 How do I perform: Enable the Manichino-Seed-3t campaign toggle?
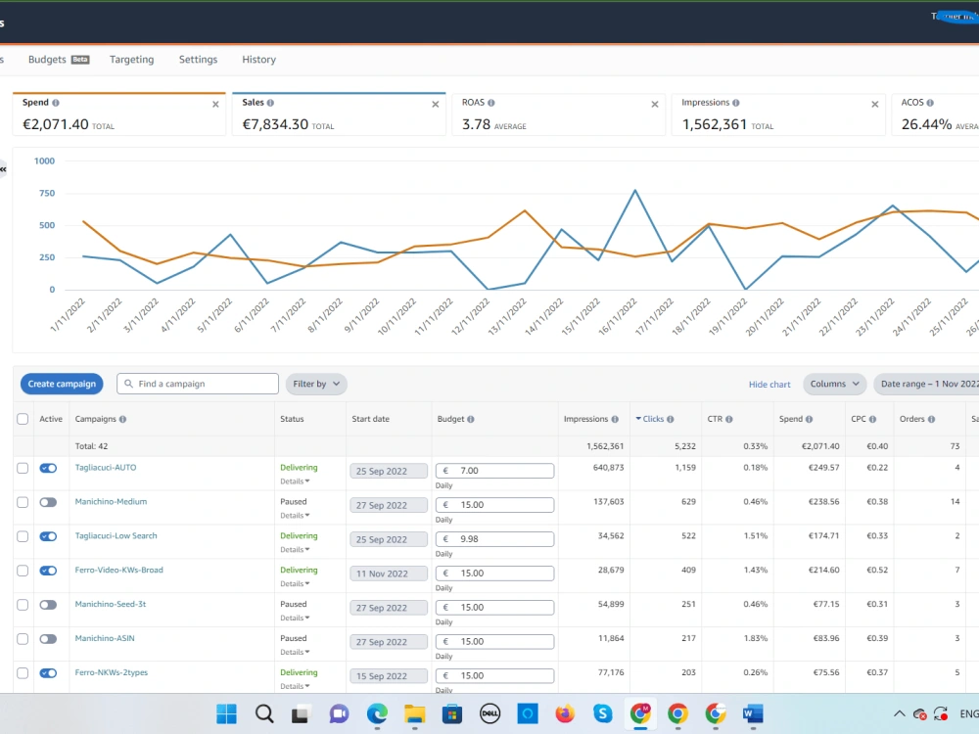48,605
